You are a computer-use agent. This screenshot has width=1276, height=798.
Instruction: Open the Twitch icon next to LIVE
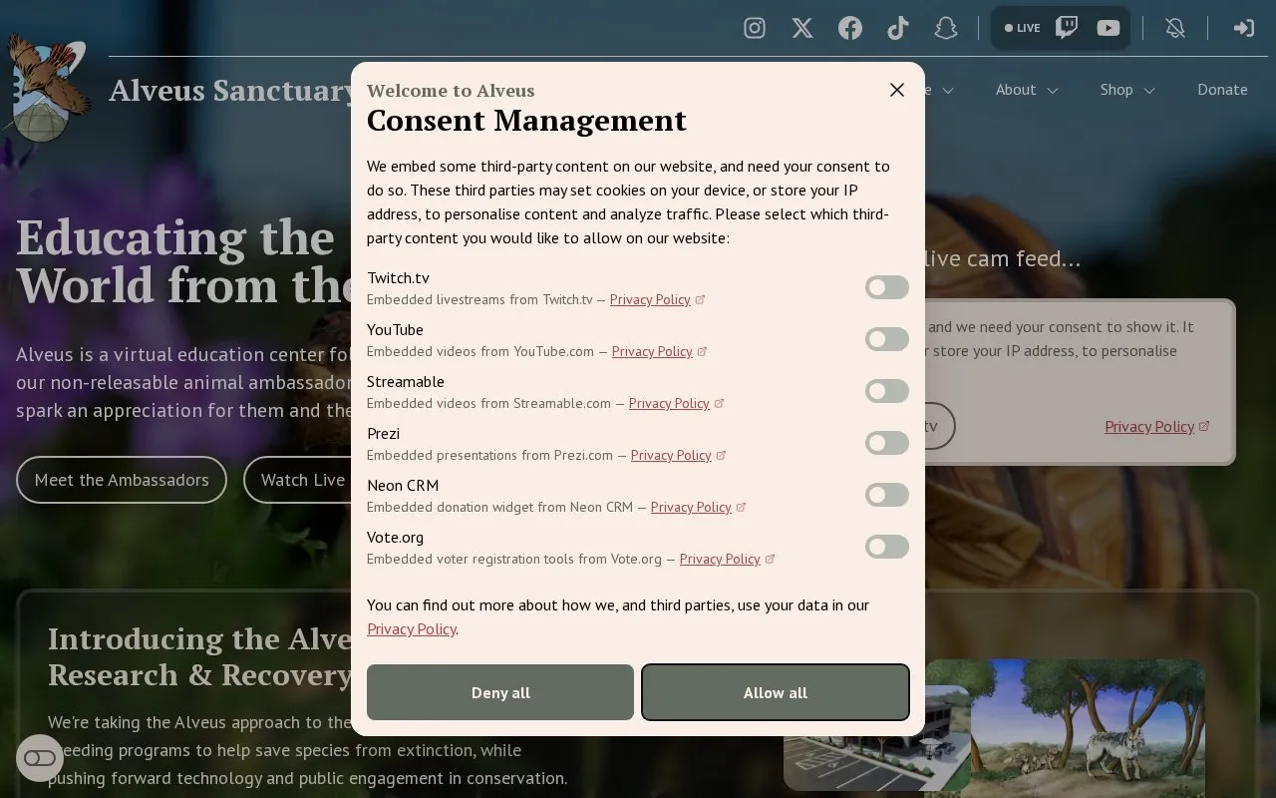[x=1067, y=28]
